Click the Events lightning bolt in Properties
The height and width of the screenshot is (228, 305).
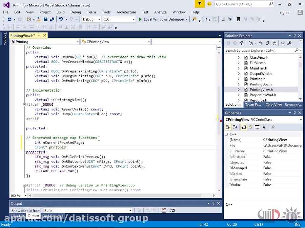pyautogui.click(x=250, y=127)
